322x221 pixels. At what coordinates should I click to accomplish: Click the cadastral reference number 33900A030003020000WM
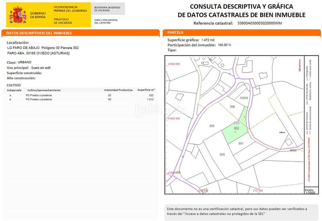(x=259, y=23)
